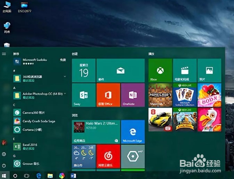Click the Windows Start button

[x=4, y=176]
